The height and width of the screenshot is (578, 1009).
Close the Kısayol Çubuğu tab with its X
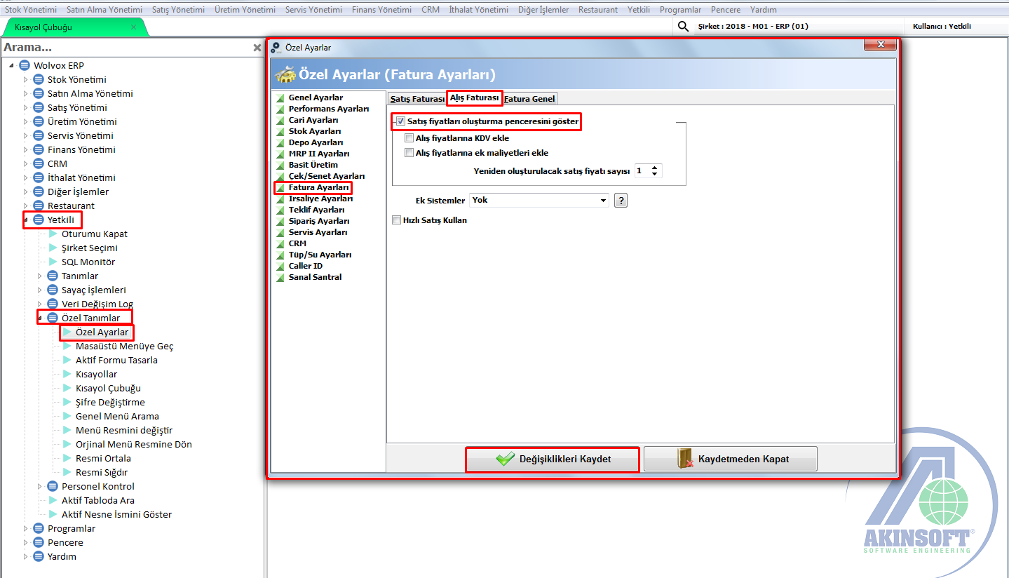tap(134, 27)
